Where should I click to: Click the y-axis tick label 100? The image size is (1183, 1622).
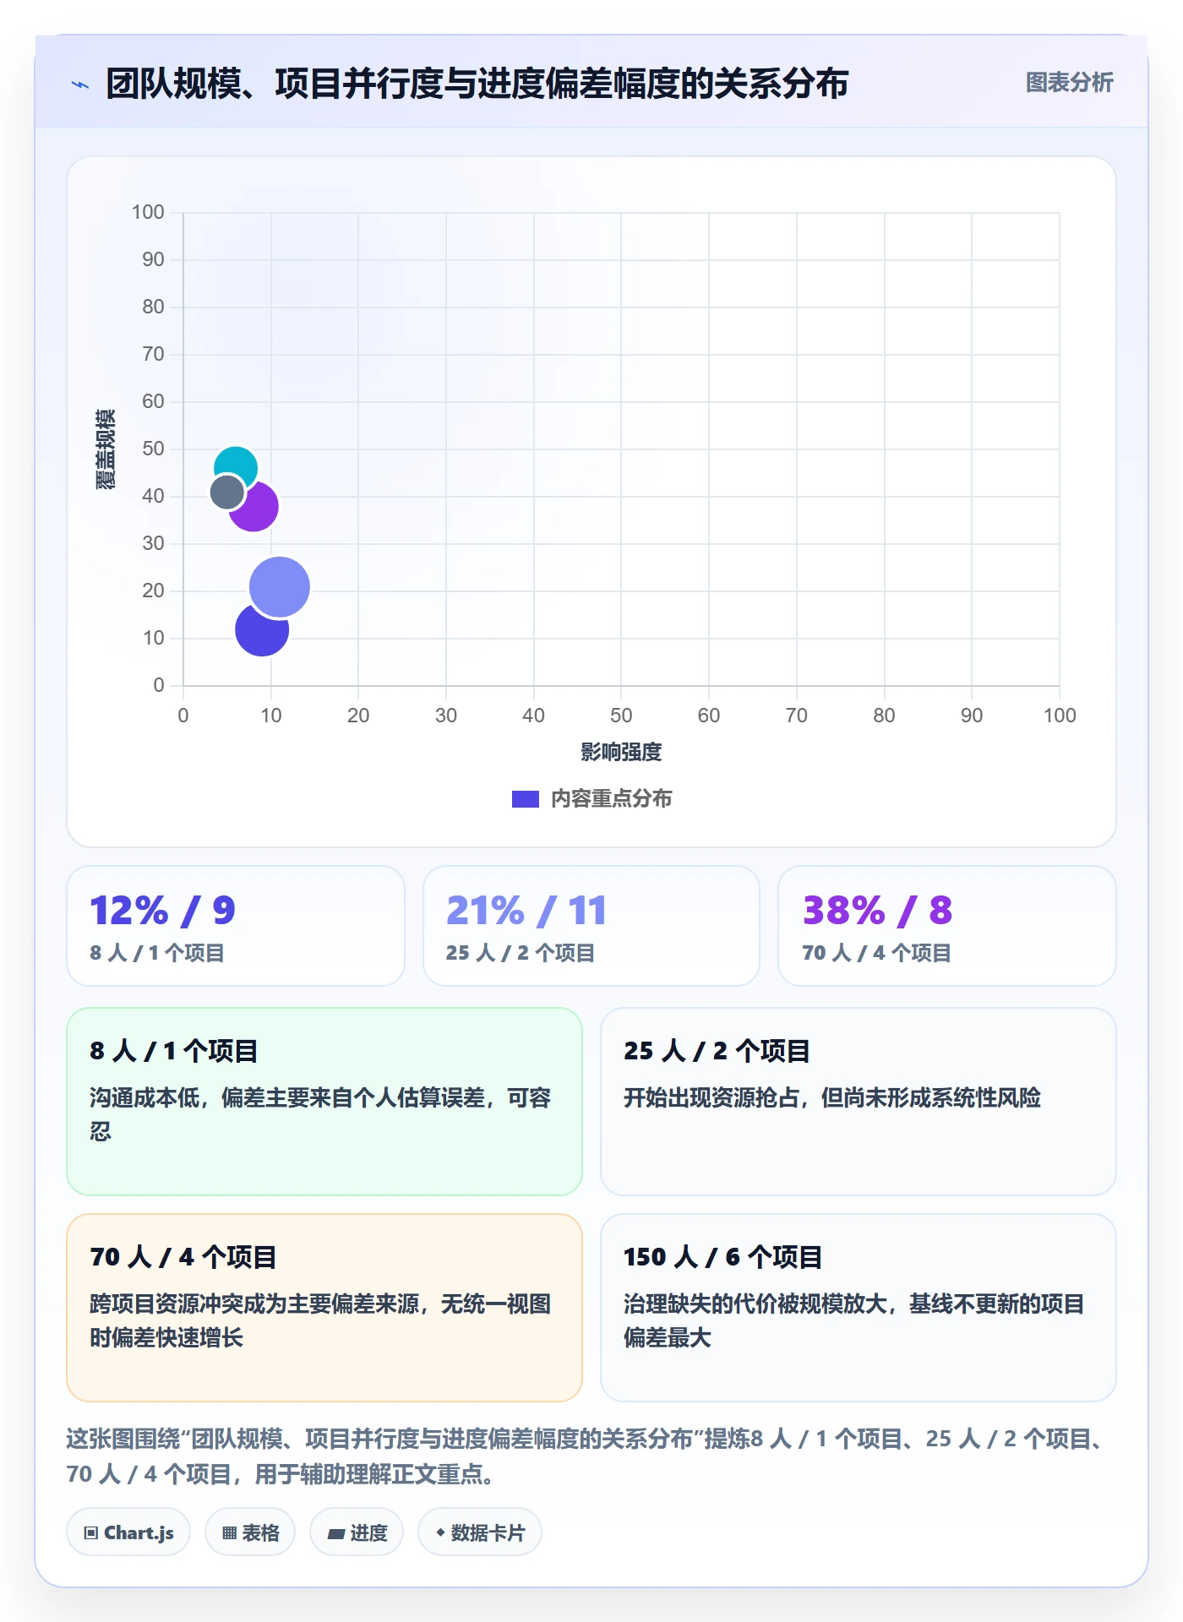(x=148, y=212)
